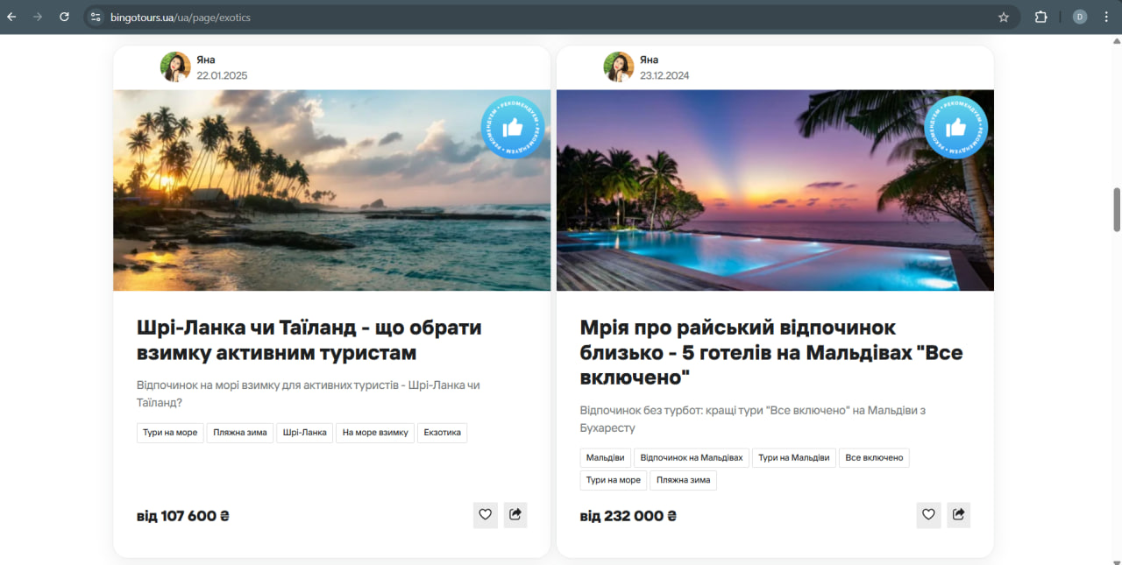Select the 'Шрі-Ланка' tag
Viewport: 1122px width, 565px height.
tap(305, 433)
